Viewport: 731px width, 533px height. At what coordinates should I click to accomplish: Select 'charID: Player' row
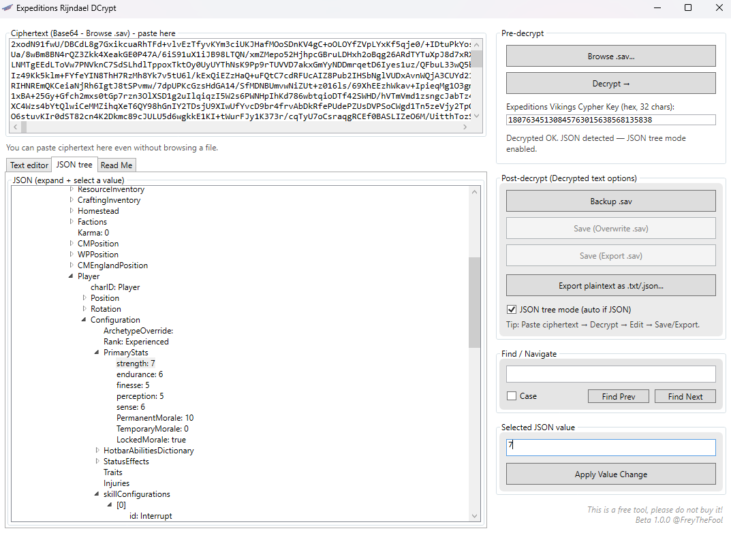click(115, 287)
